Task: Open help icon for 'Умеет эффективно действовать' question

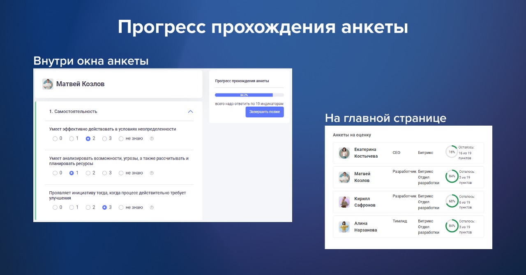Action: click(152, 139)
